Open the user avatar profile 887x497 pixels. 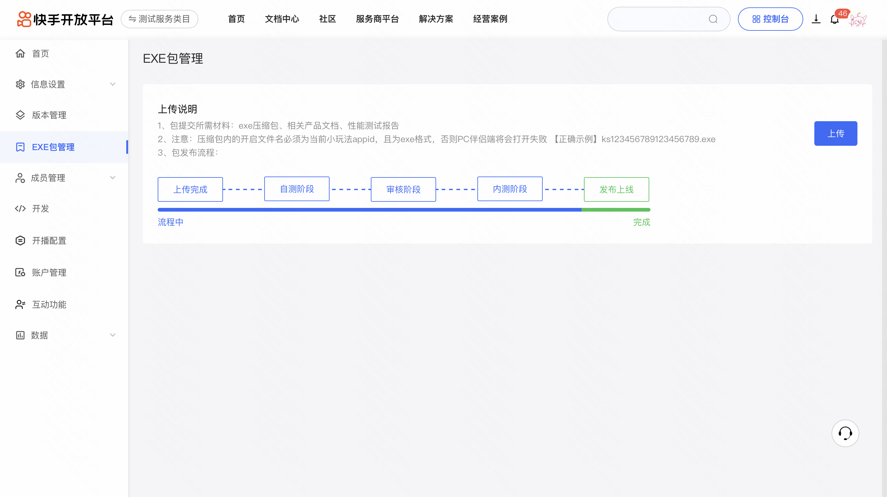tap(858, 20)
